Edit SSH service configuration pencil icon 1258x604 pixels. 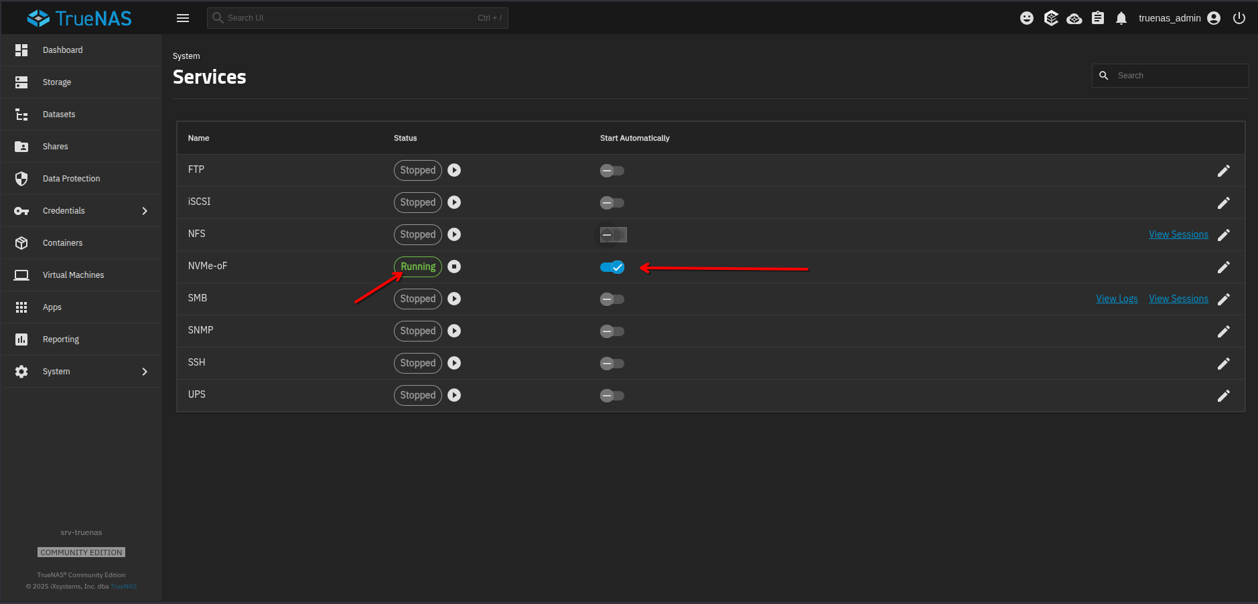coord(1223,364)
